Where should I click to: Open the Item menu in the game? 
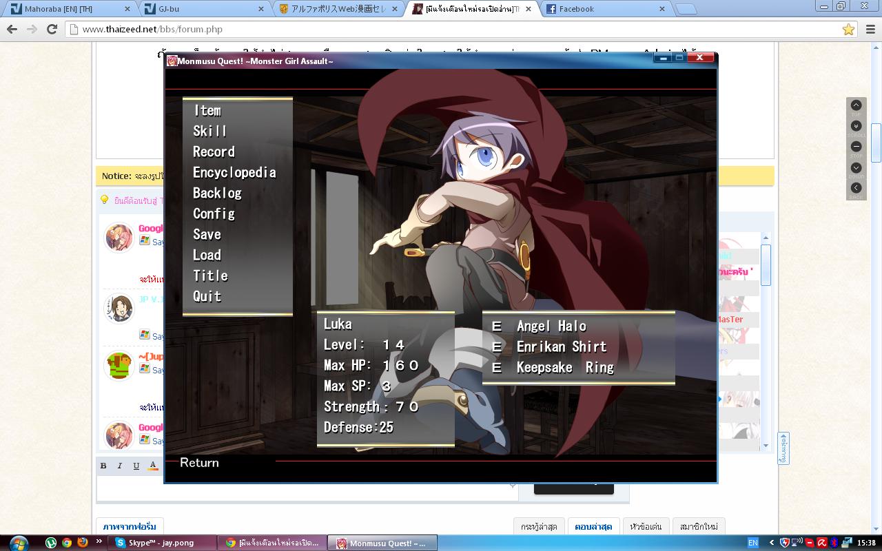point(207,110)
